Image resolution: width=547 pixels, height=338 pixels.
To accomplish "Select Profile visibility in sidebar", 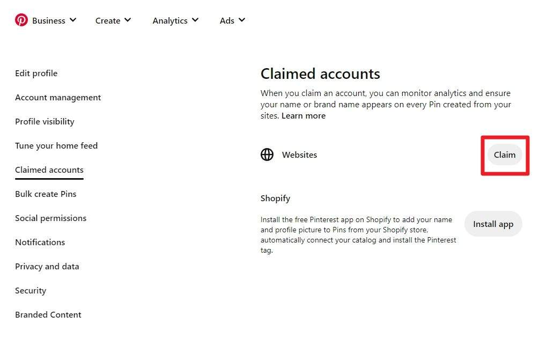I will pyautogui.click(x=45, y=121).
